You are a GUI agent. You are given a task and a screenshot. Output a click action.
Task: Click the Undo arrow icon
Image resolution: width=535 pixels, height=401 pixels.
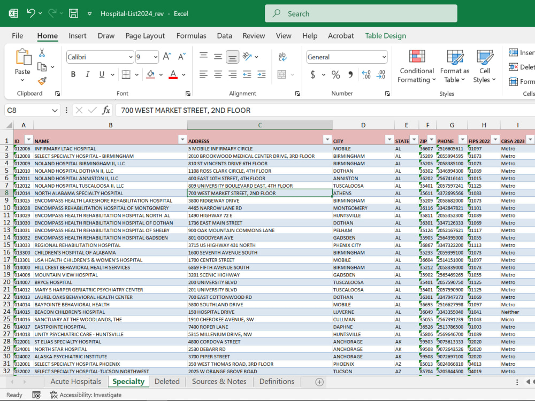click(30, 13)
